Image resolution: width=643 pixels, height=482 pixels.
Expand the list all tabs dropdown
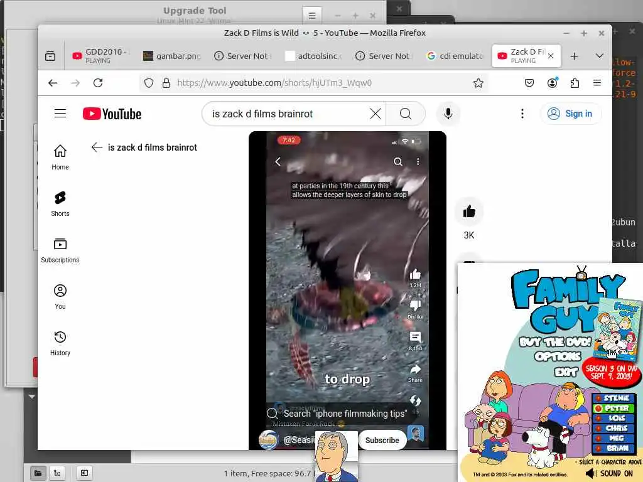click(x=600, y=56)
